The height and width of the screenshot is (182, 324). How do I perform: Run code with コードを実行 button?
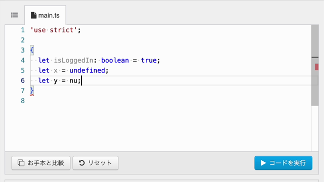click(x=283, y=163)
